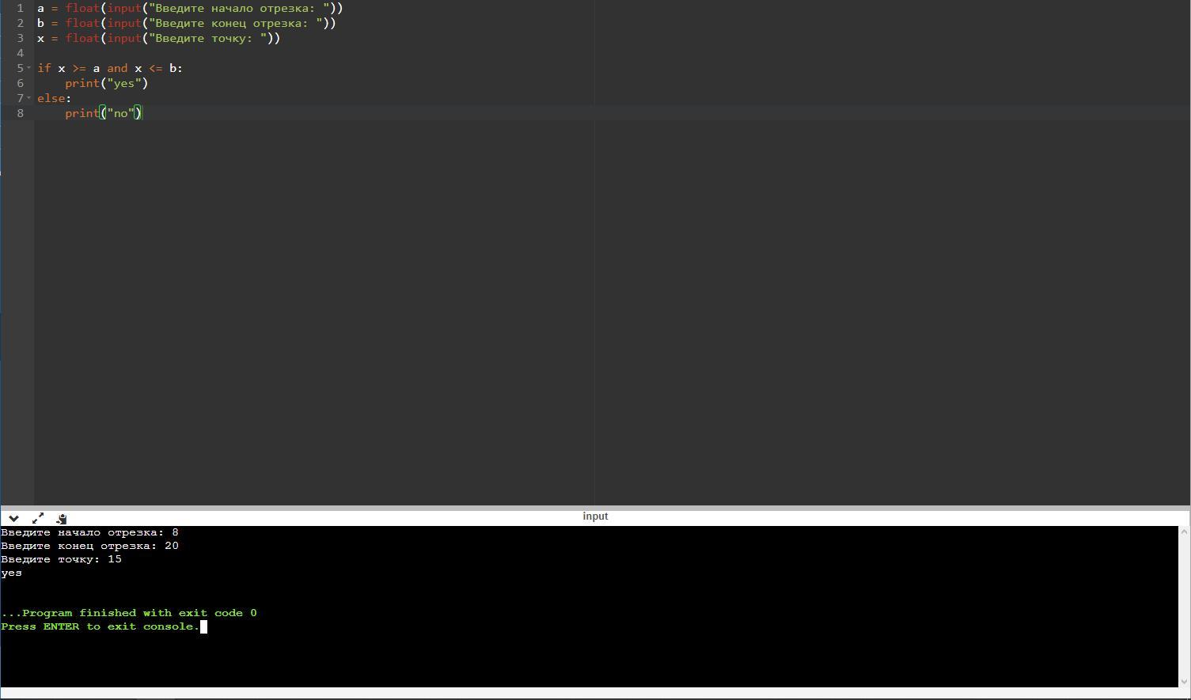Click the console scrollbar down arrow
Viewport: 1191px width, 700px height.
tap(1184, 682)
